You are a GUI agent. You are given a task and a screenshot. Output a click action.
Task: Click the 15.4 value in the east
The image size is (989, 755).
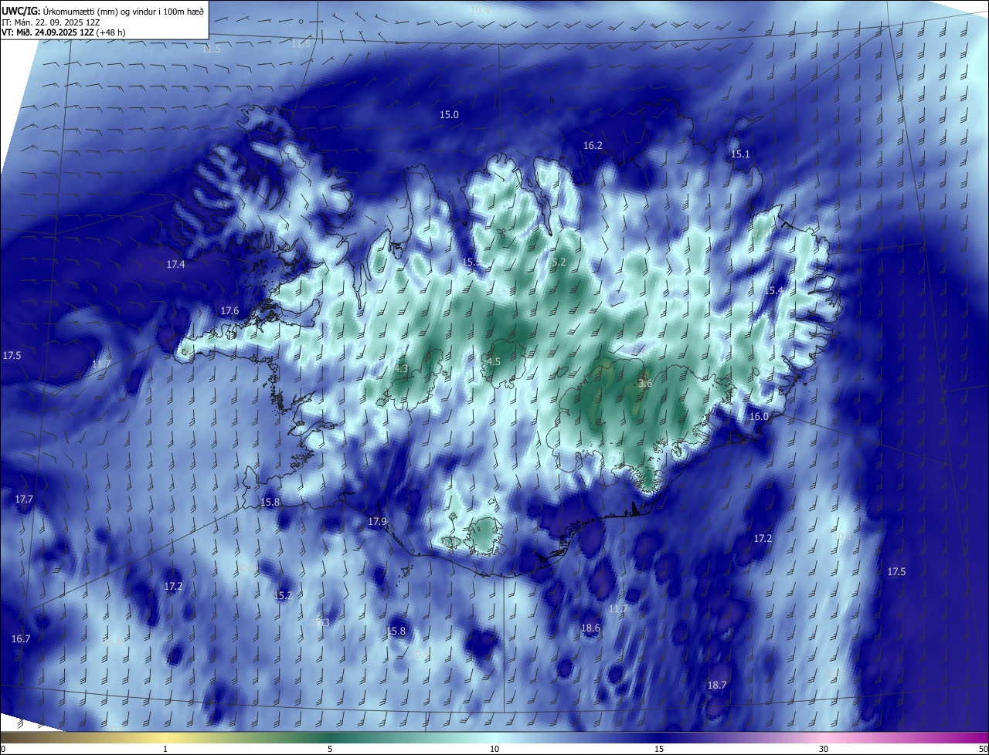pos(773,290)
